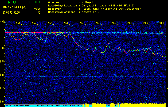Image resolution: width=168 pixels, height=107 pixels.
Task: Click the Receiving antenna label
Action: (x=62, y=12)
